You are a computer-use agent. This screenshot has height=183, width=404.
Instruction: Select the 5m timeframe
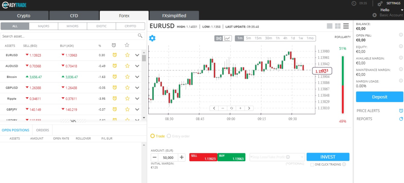tap(249, 38)
